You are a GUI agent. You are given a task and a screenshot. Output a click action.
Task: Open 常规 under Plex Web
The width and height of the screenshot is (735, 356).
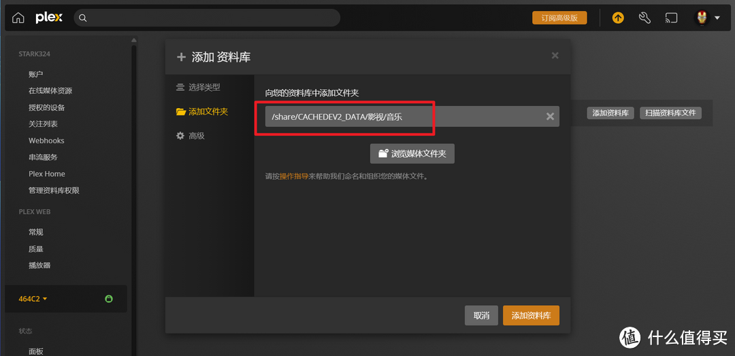click(35, 232)
